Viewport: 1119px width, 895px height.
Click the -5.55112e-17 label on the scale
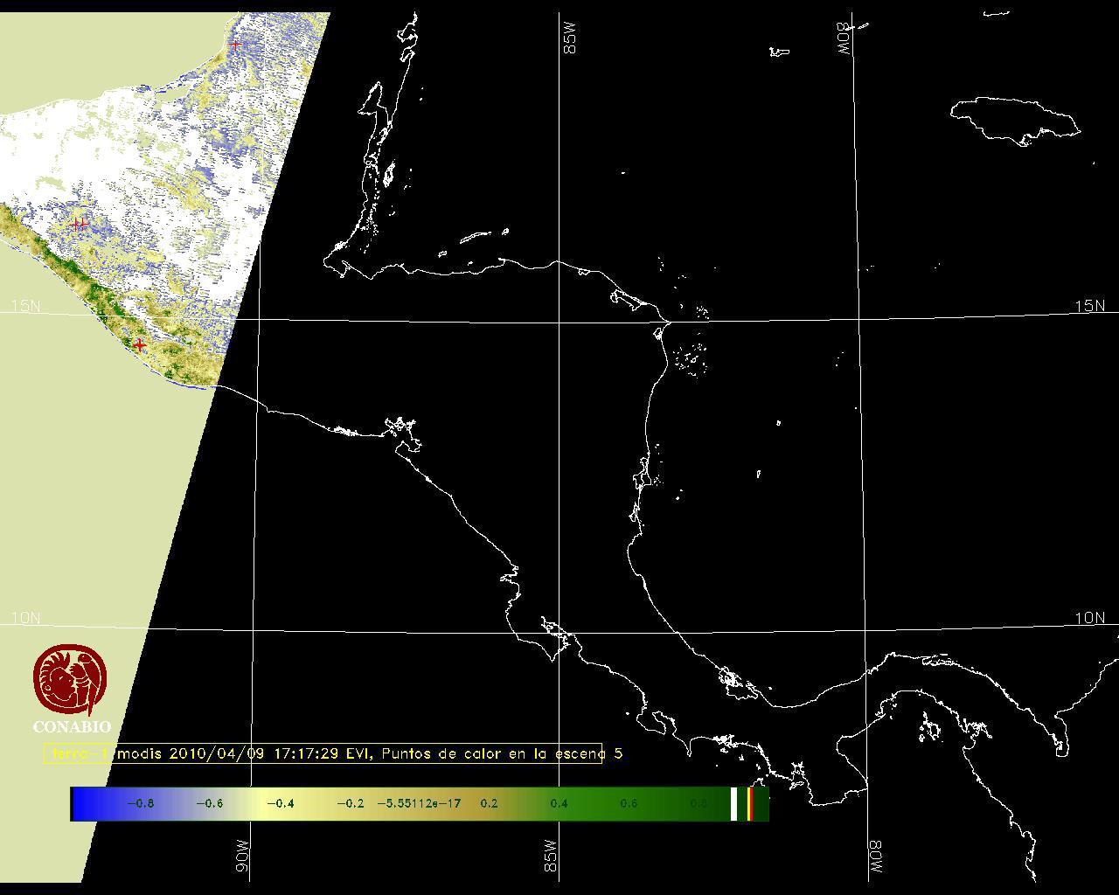[x=419, y=803]
